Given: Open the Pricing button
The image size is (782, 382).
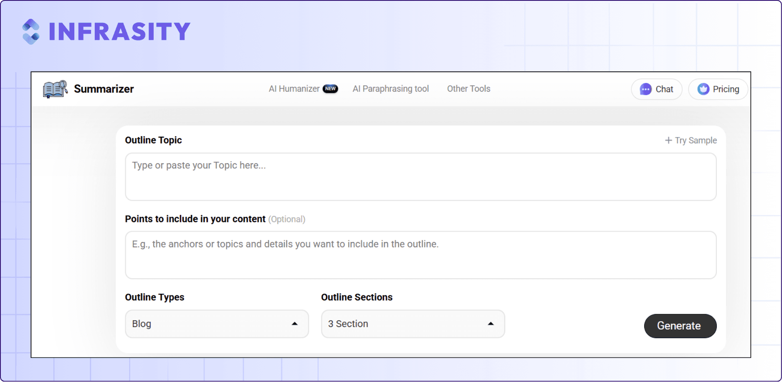Looking at the screenshot, I should (x=718, y=89).
